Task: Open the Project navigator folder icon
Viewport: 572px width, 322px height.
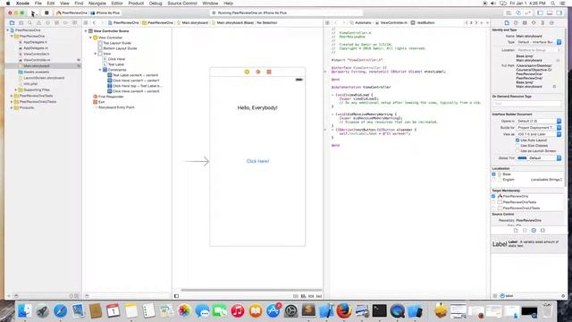Action: coord(12,22)
